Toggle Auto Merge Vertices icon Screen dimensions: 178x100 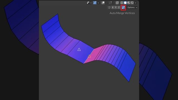(x=123, y=7)
